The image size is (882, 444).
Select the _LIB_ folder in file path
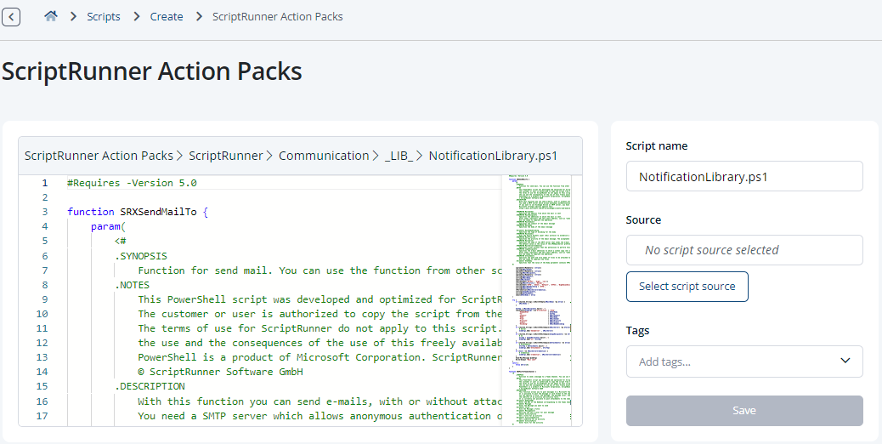point(399,156)
